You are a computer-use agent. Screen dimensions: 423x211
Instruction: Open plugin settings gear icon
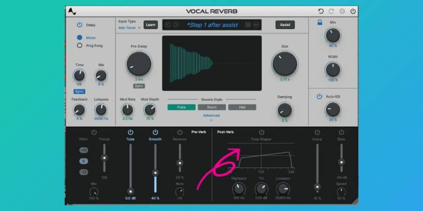pos(342,11)
